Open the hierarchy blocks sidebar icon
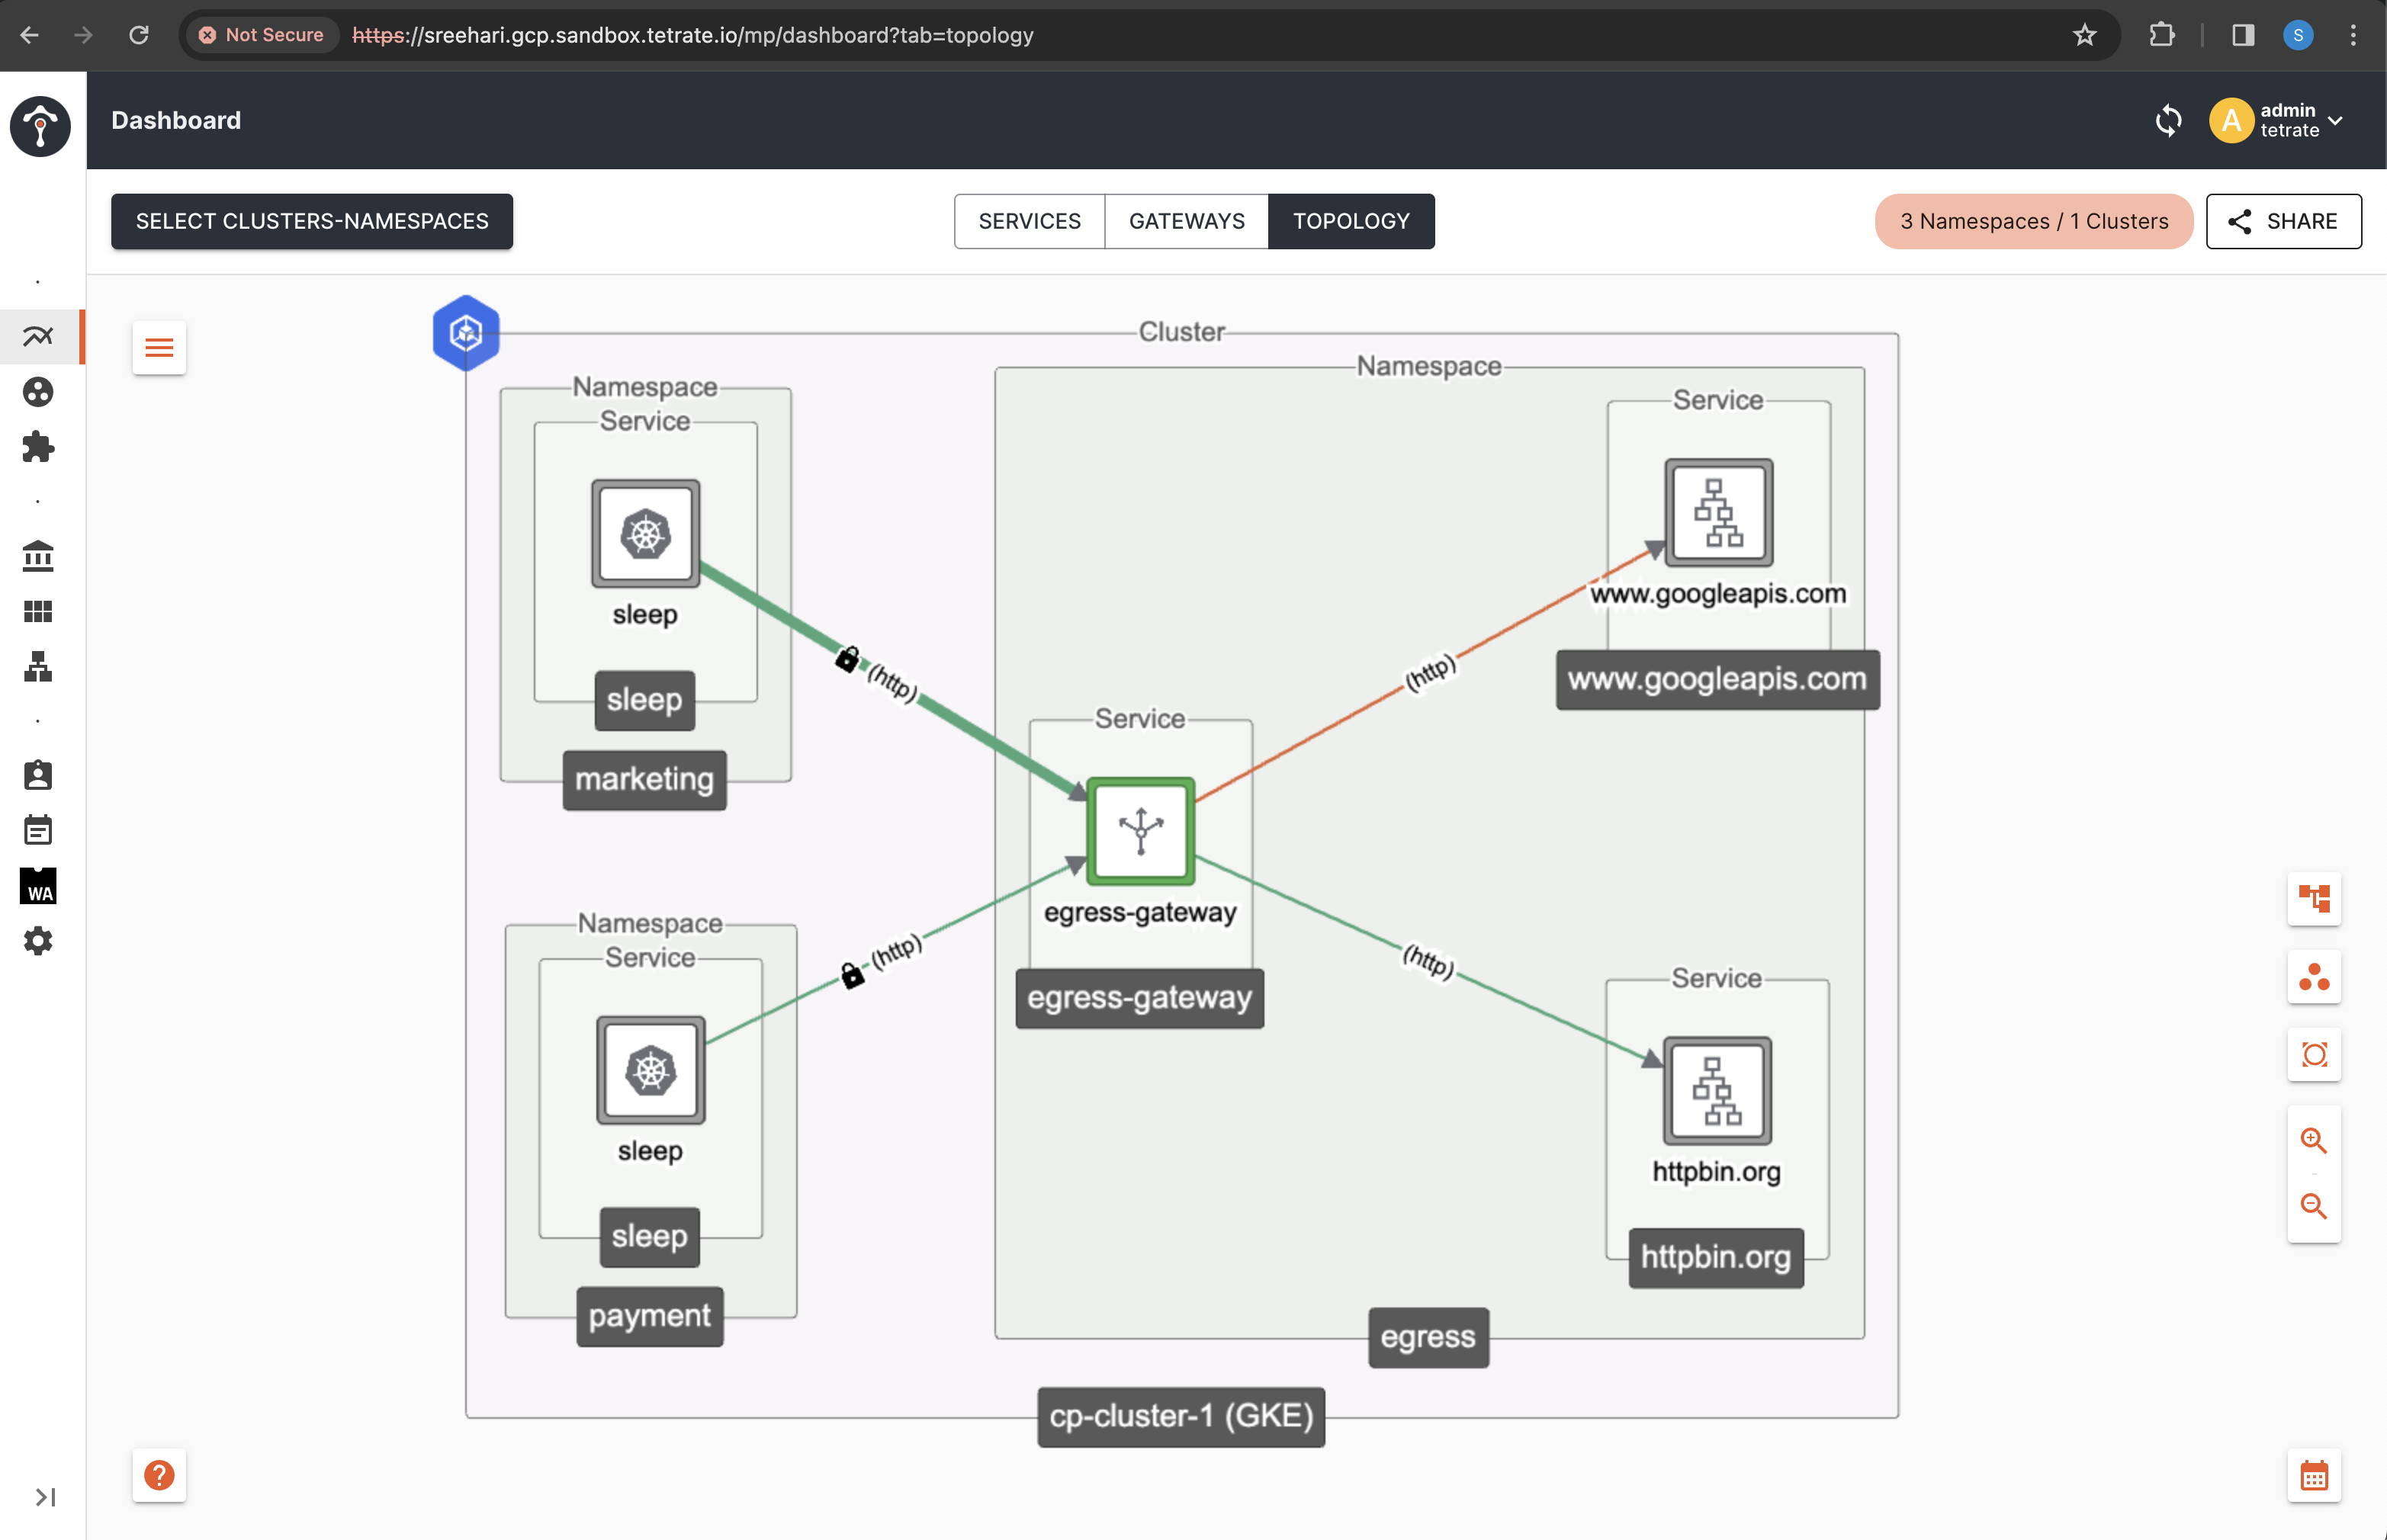The width and height of the screenshot is (2387, 1540). tap(38, 666)
